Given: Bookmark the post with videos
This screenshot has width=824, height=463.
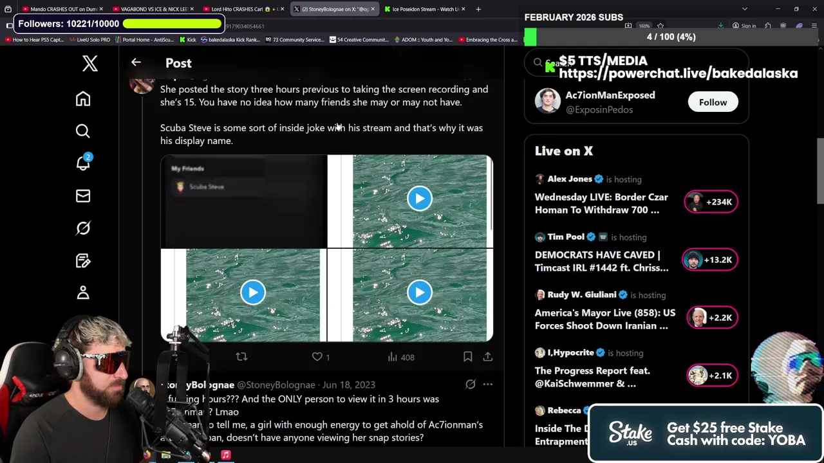Looking at the screenshot, I should point(468,356).
